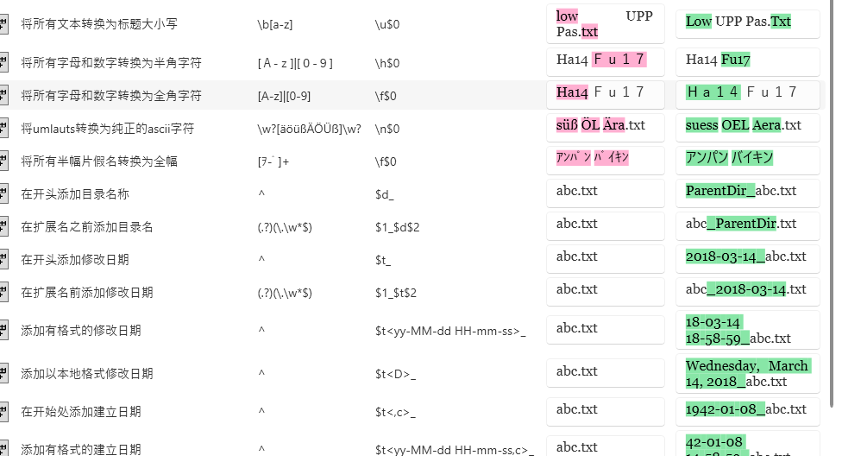Viewport: 842px width, 462px height.
Task: Click the \b[a-z] search pattern cell
Action: tap(275, 24)
